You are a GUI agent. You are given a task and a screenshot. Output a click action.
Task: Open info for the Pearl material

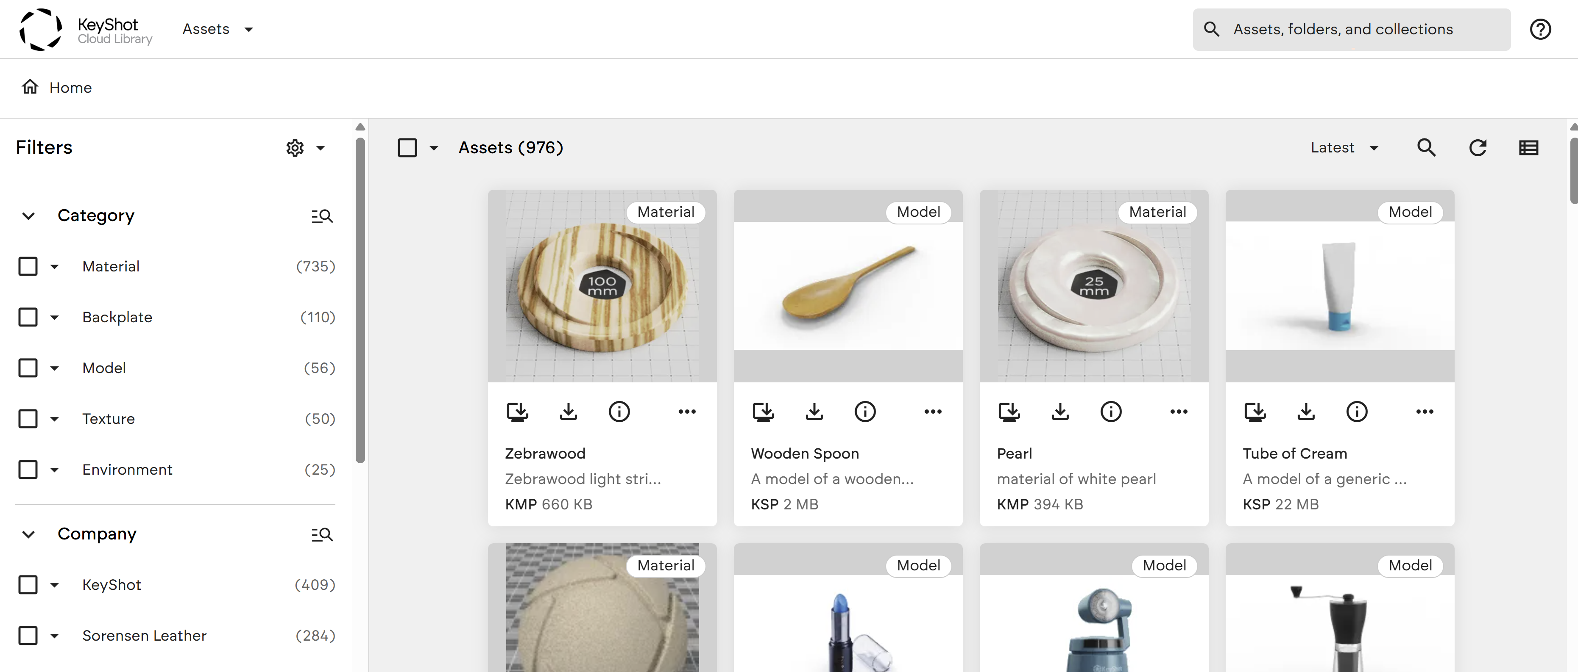(1110, 412)
